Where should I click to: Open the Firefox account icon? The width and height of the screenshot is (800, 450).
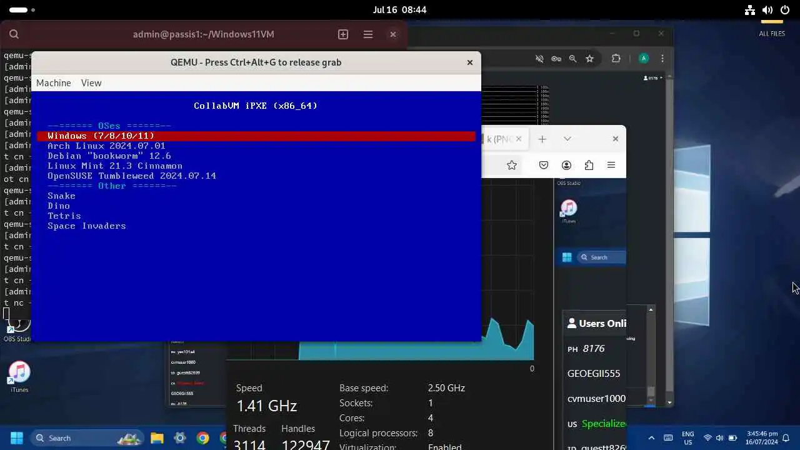tap(566, 165)
